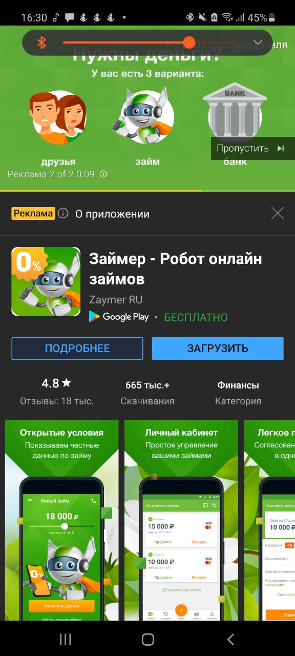
Task: Close the app info panel
Action: click(x=278, y=213)
